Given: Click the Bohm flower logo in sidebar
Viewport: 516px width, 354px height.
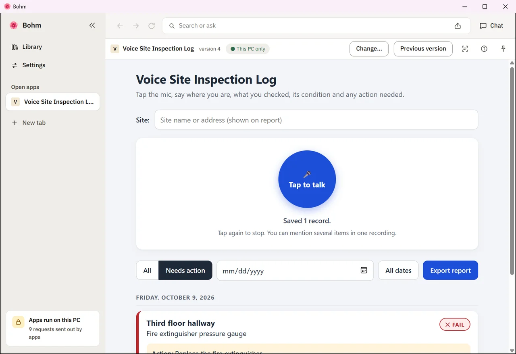Looking at the screenshot, I should (x=14, y=25).
